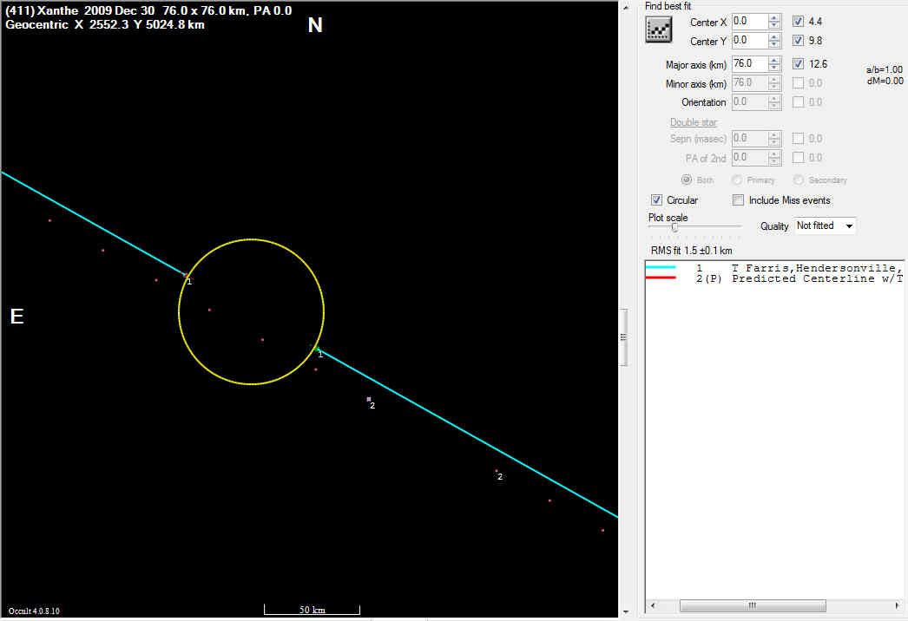Open the Quality dropdown
908x621 pixels.
pyautogui.click(x=826, y=226)
